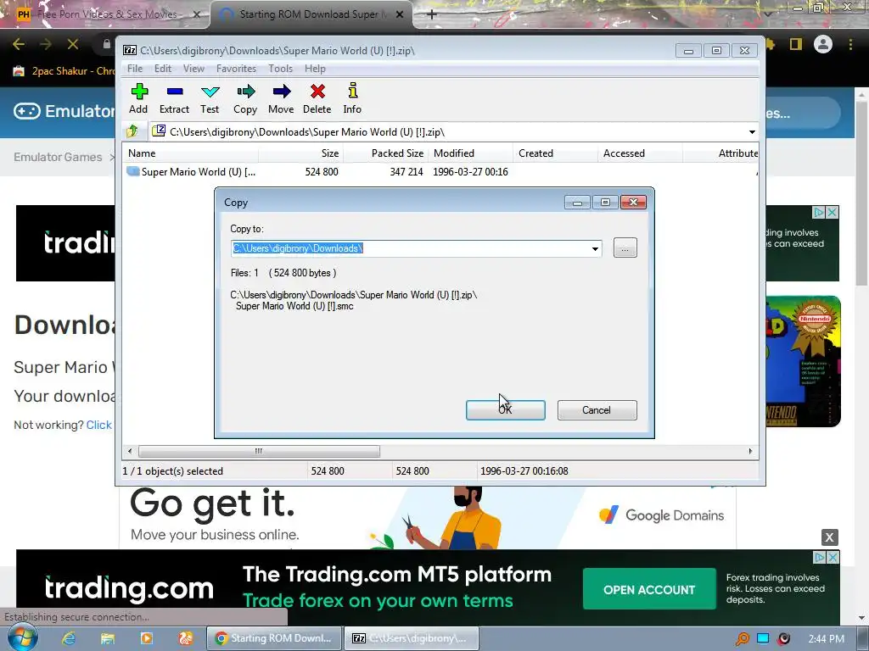Open a new Chrome tab
869x651 pixels.
point(432,14)
